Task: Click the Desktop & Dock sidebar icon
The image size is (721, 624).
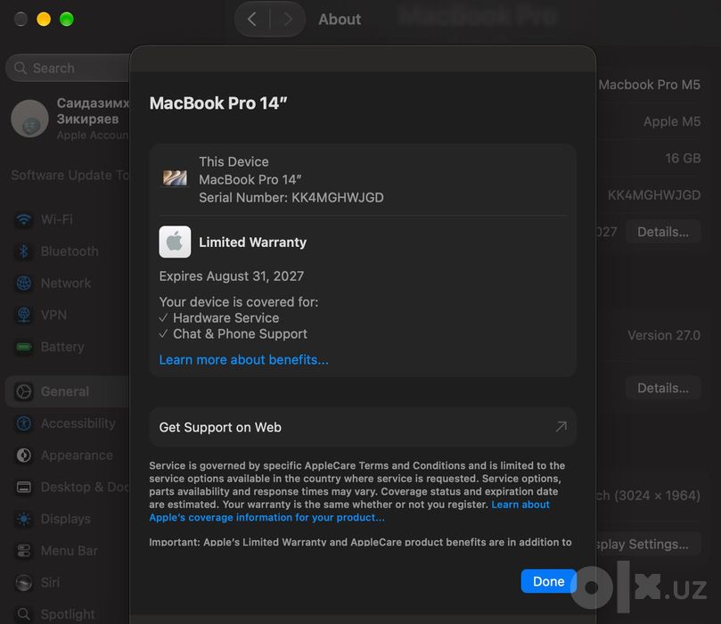Action: click(x=24, y=487)
